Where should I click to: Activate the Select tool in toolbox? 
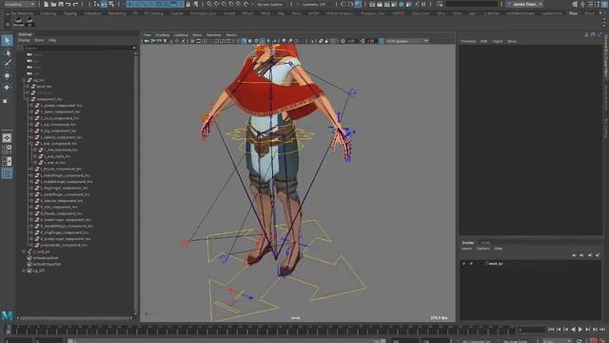[7, 40]
